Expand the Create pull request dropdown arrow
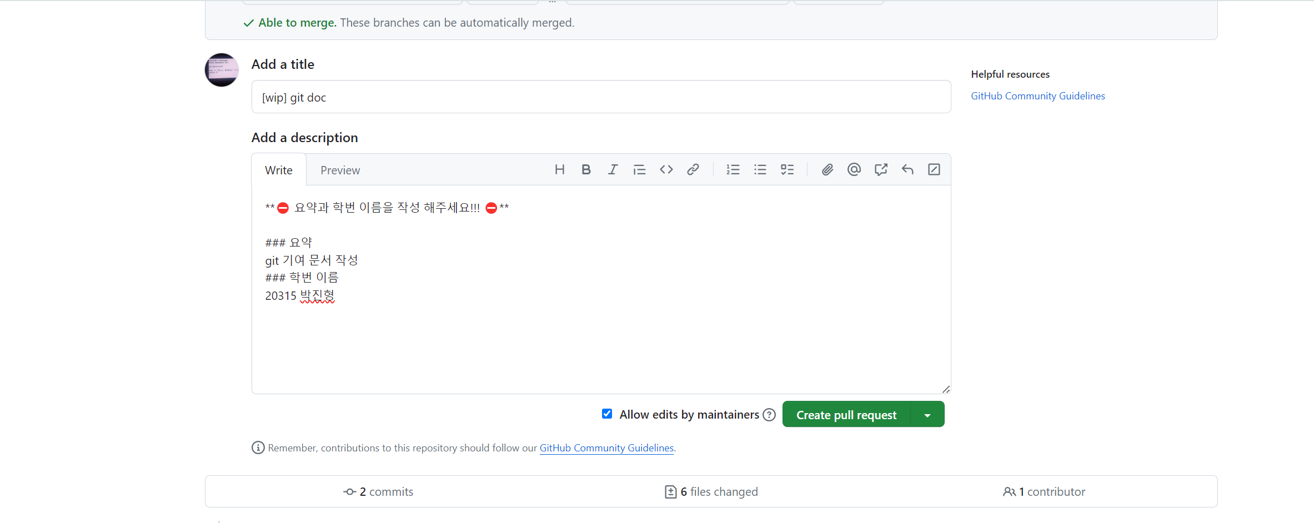 pyautogui.click(x=927, y=415)
